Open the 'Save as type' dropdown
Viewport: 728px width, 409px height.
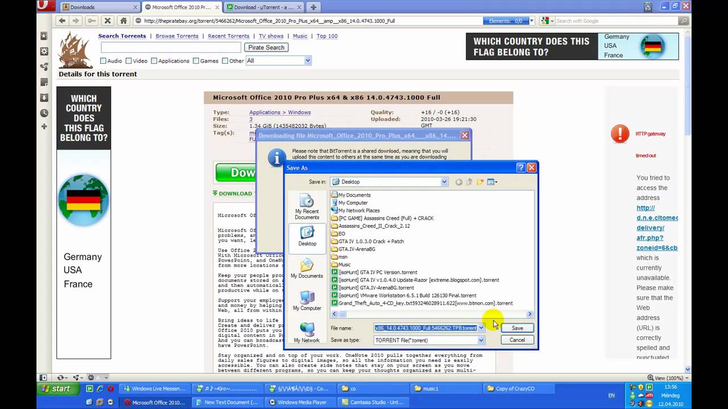(481, 340)
